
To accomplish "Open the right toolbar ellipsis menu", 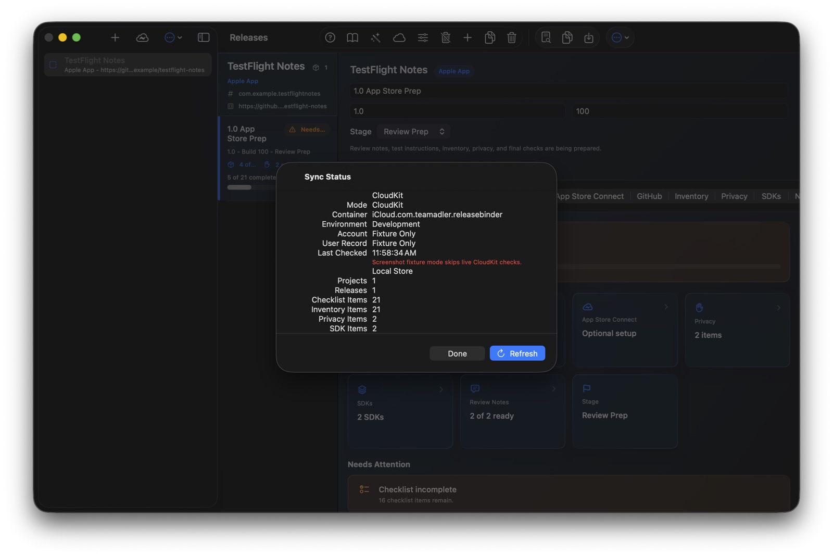I will (x=620, y=37).
